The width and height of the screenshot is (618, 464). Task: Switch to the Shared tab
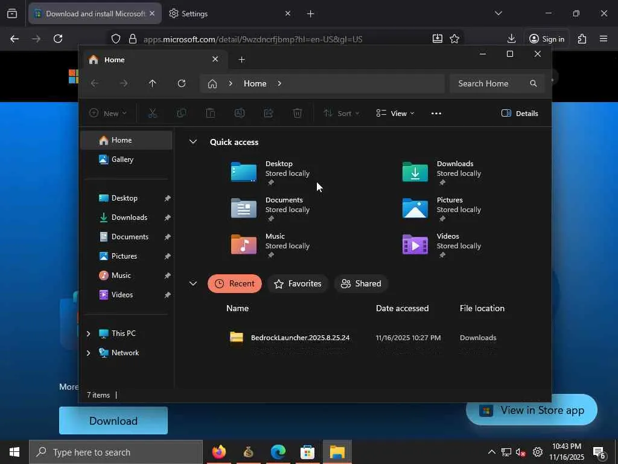[361, 284]
